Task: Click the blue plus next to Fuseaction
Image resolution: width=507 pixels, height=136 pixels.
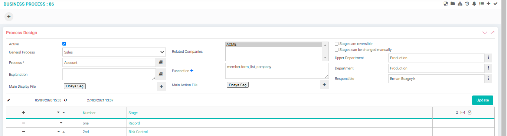Action: click(x=192, y=71)
